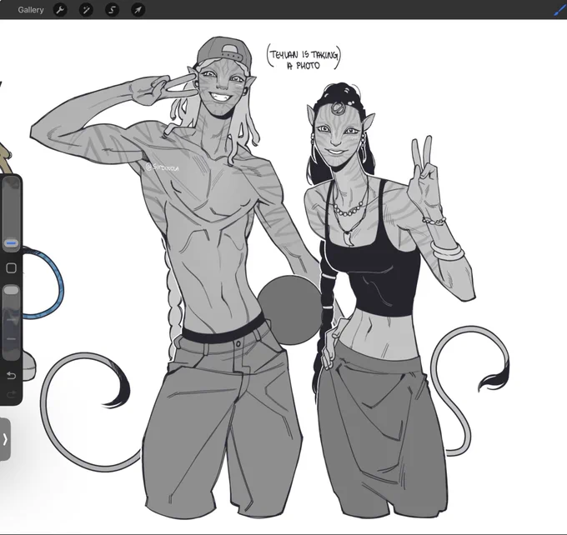Open the Gallery
The image size is (567, 535).
[x=31, y=10]
